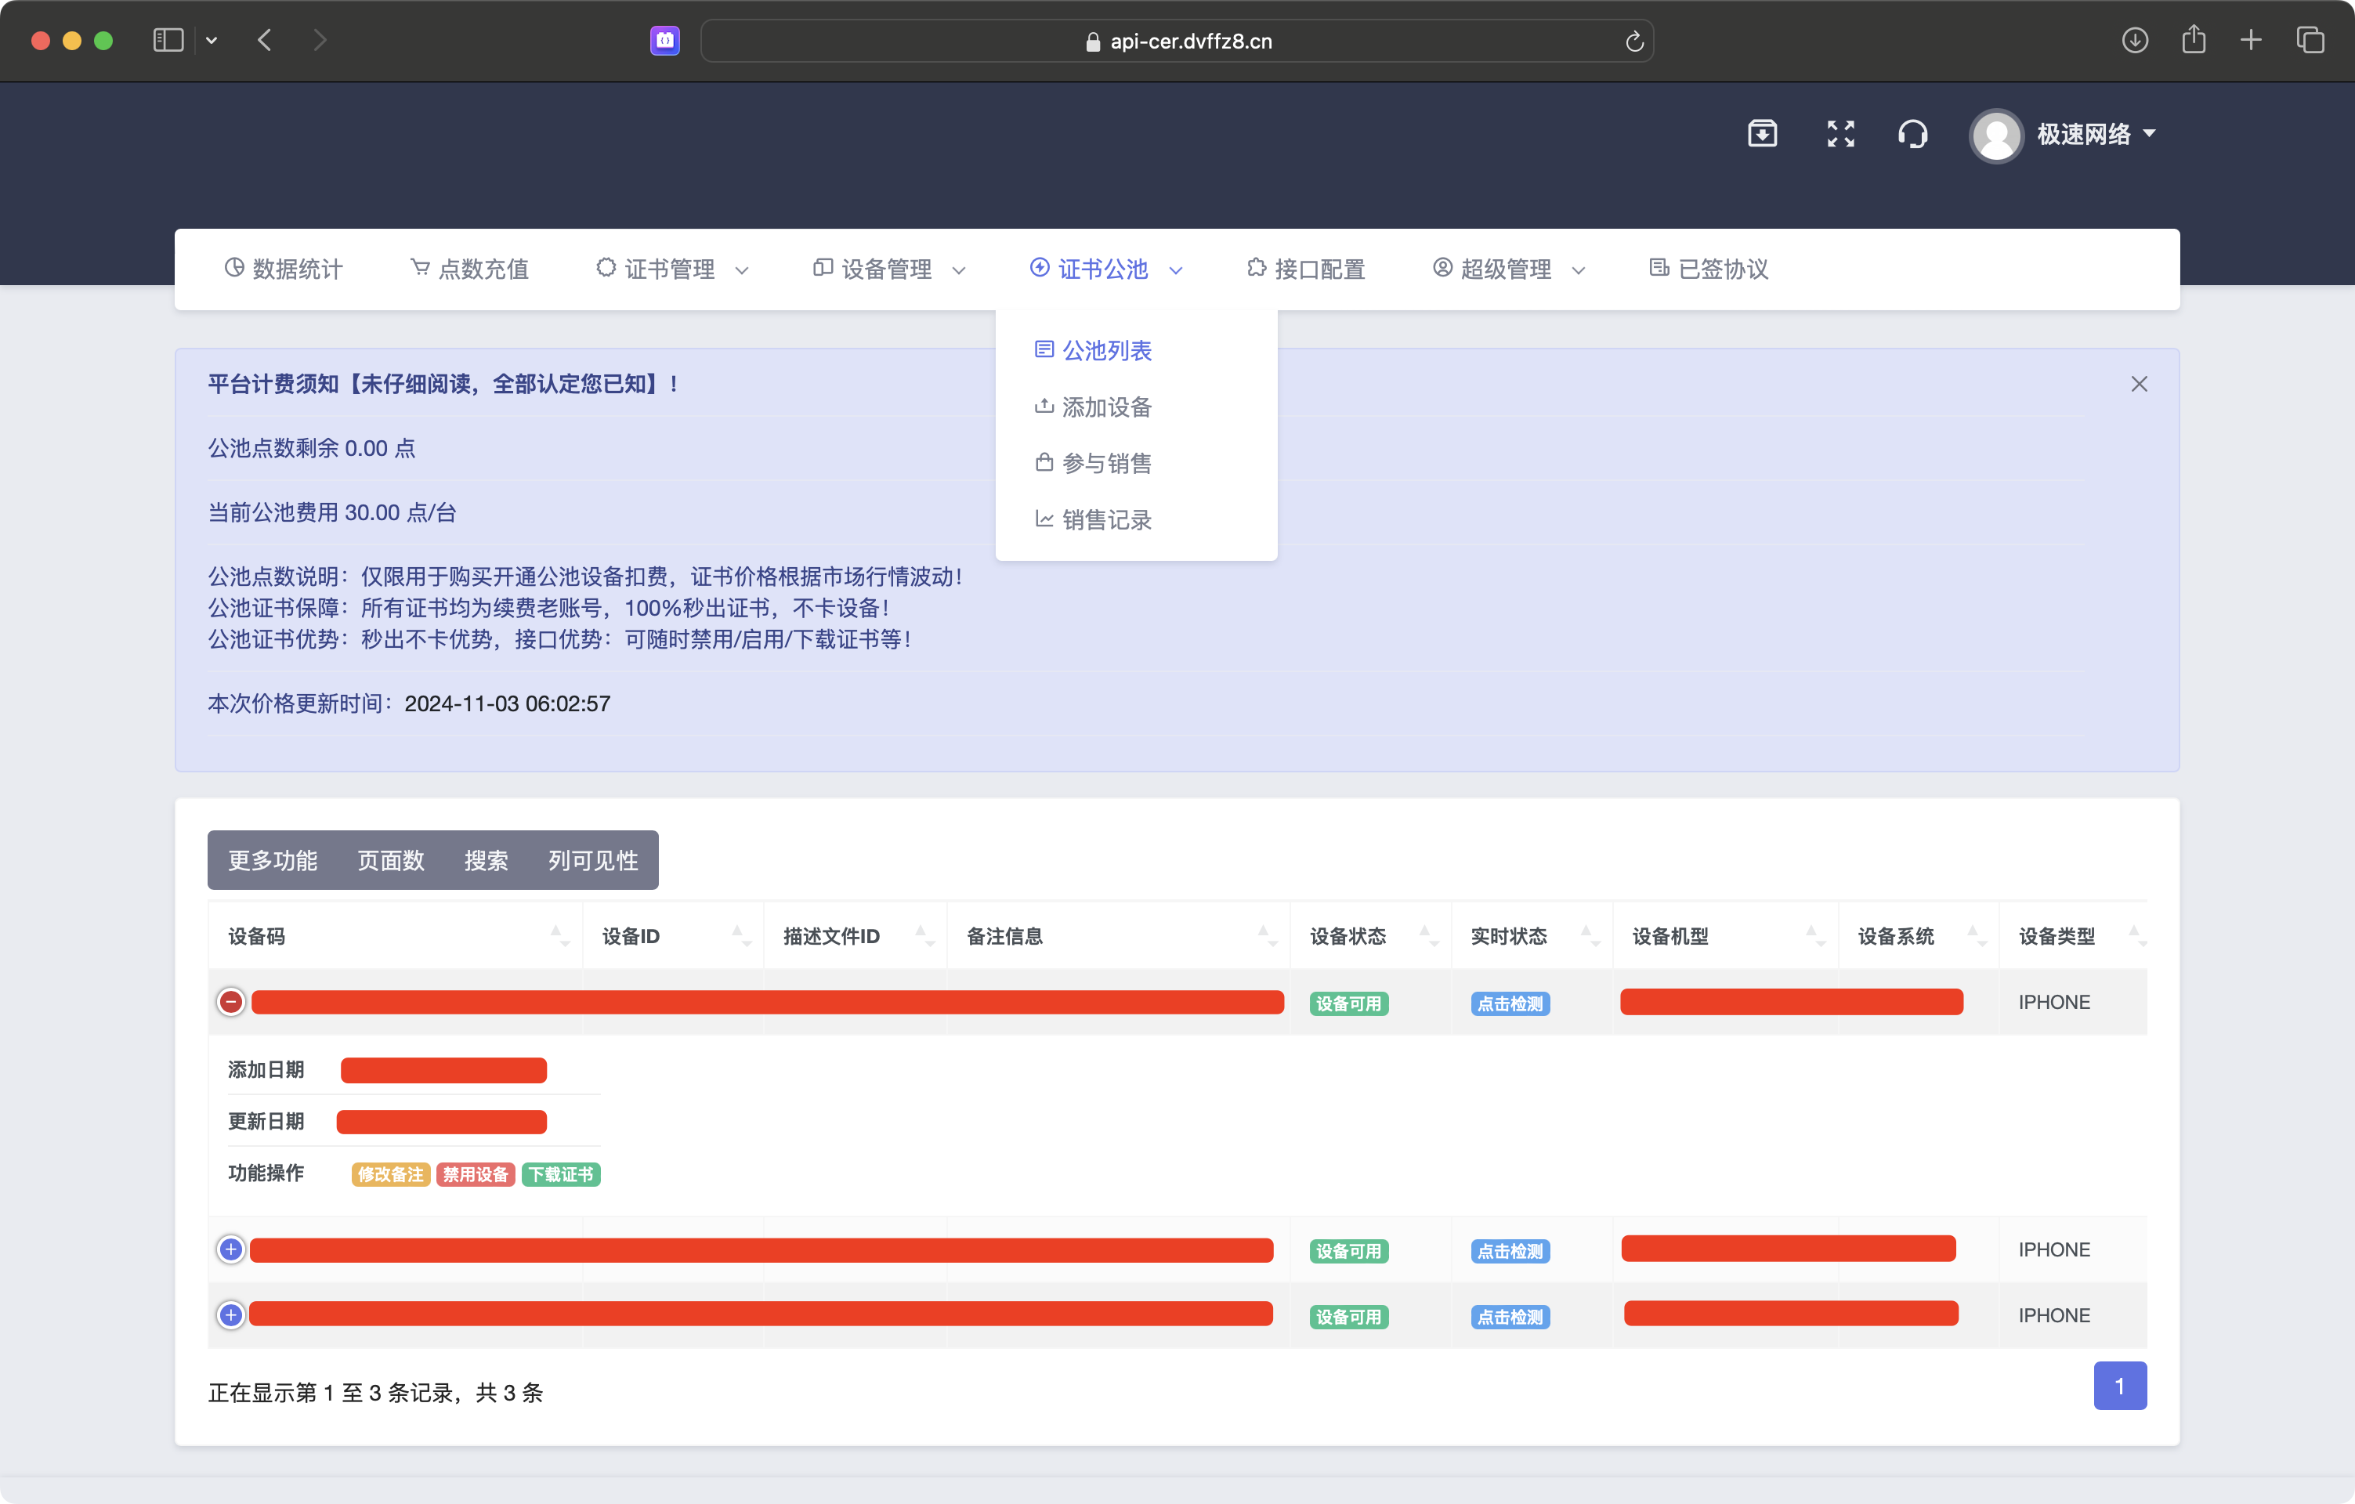Select 销售记录 from the dropdown
Image resolution: width=2355 pixels, height=1504 pixels.
(x=1094, y=520)
